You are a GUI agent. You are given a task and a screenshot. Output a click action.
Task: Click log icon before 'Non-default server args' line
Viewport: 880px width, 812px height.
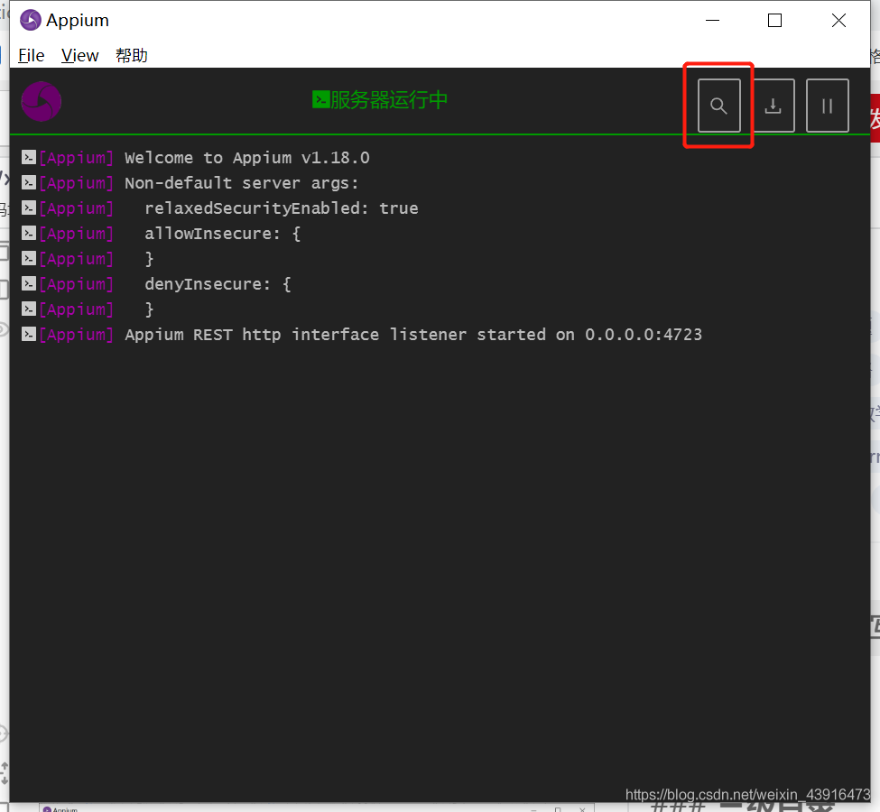point(29,182)
